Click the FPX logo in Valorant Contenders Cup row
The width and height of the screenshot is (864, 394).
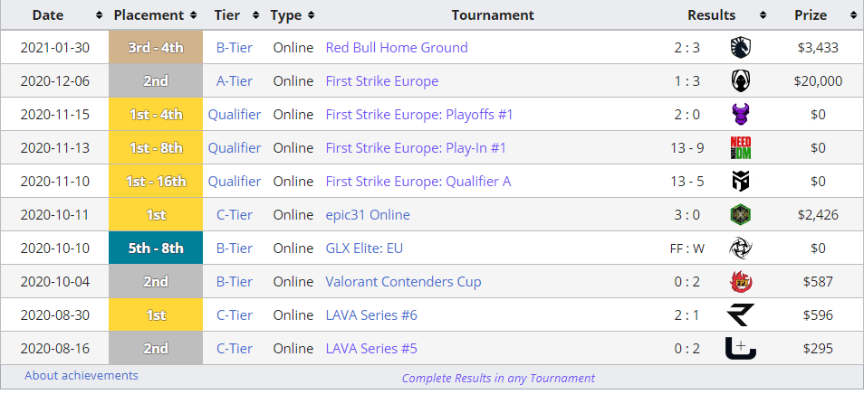[741, 282]
